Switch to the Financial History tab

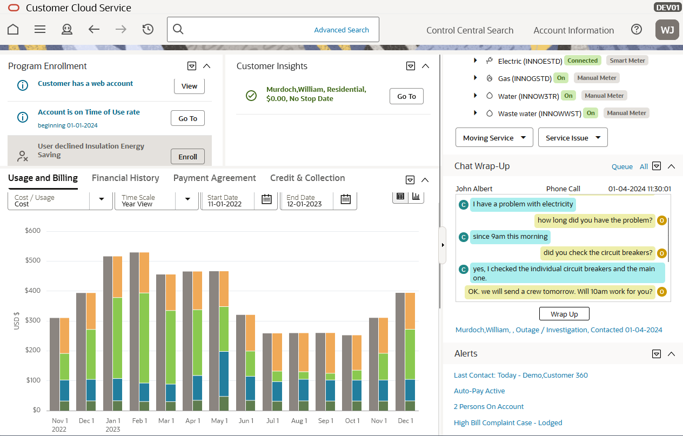coord(125,178)
